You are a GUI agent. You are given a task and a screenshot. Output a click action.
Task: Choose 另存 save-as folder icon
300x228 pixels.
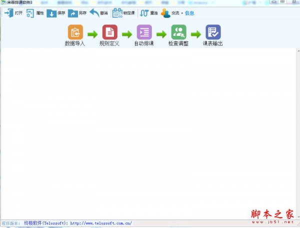click(x=73, y=13)
